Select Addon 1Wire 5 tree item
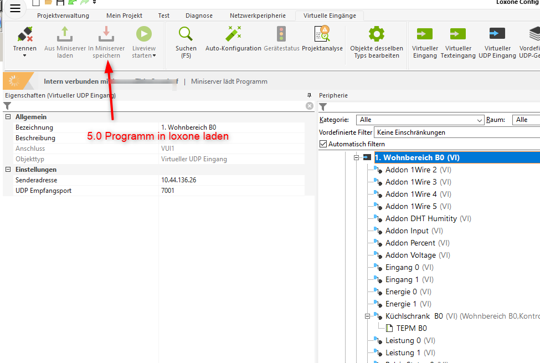This screenshot has width=540, height=363. click(x=418, y=207)
